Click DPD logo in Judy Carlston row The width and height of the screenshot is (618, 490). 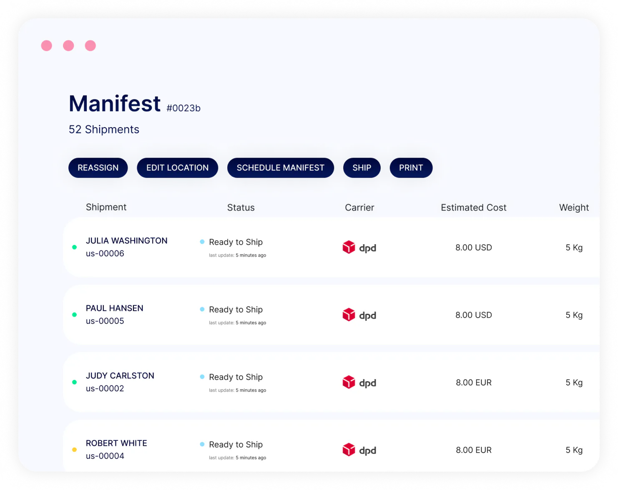[359, 382]
